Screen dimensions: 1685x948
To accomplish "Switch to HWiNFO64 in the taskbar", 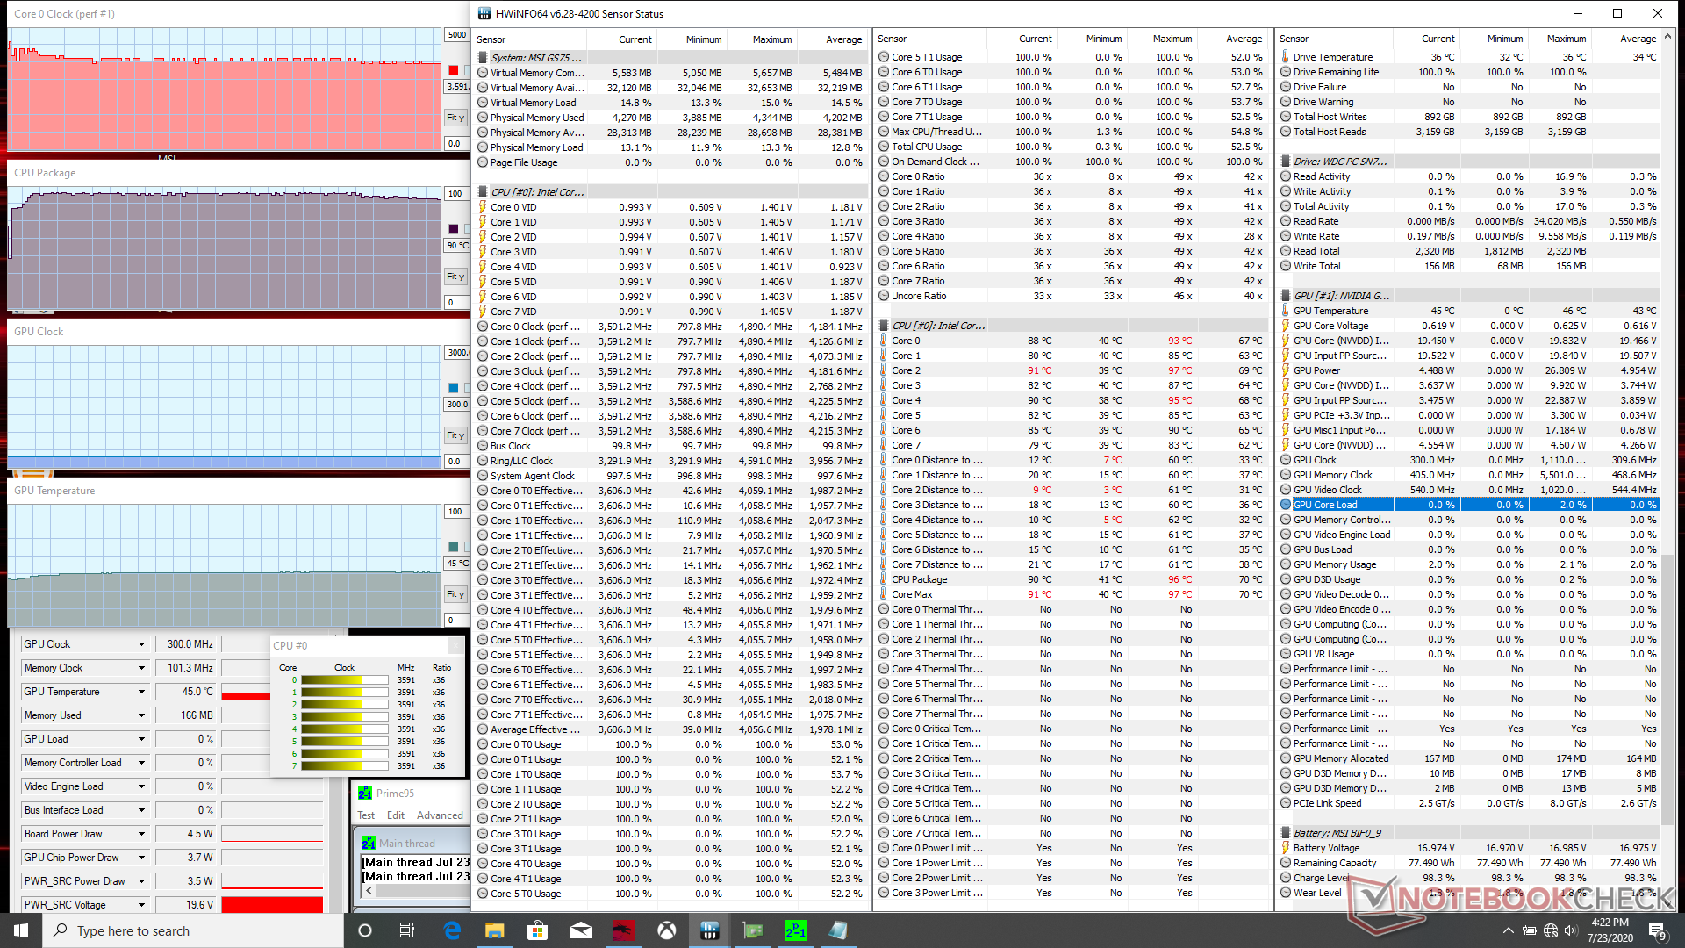I will [x=710, y=930].
